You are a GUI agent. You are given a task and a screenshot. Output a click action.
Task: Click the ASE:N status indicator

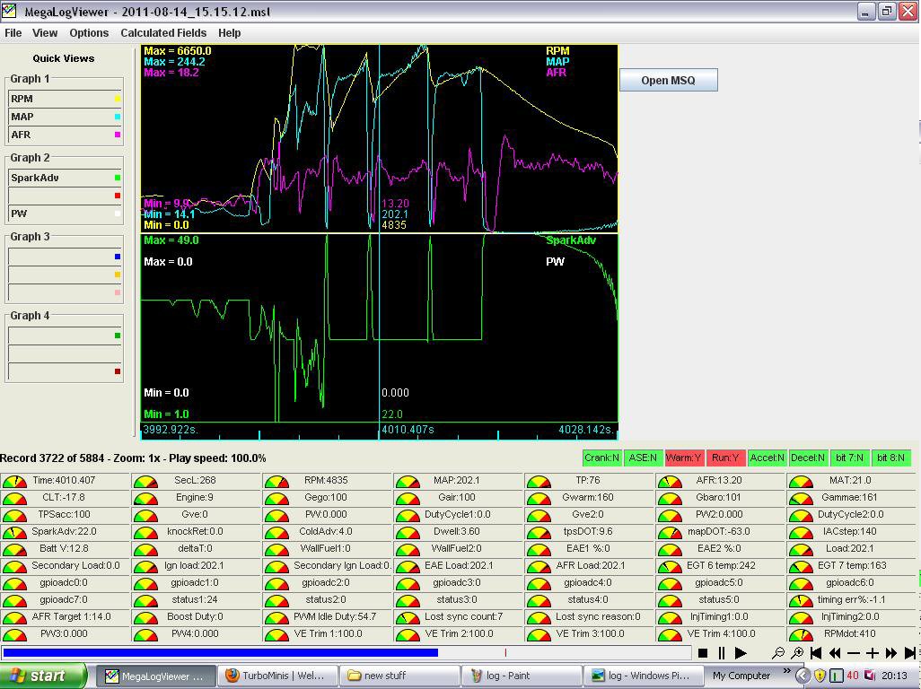643,458
